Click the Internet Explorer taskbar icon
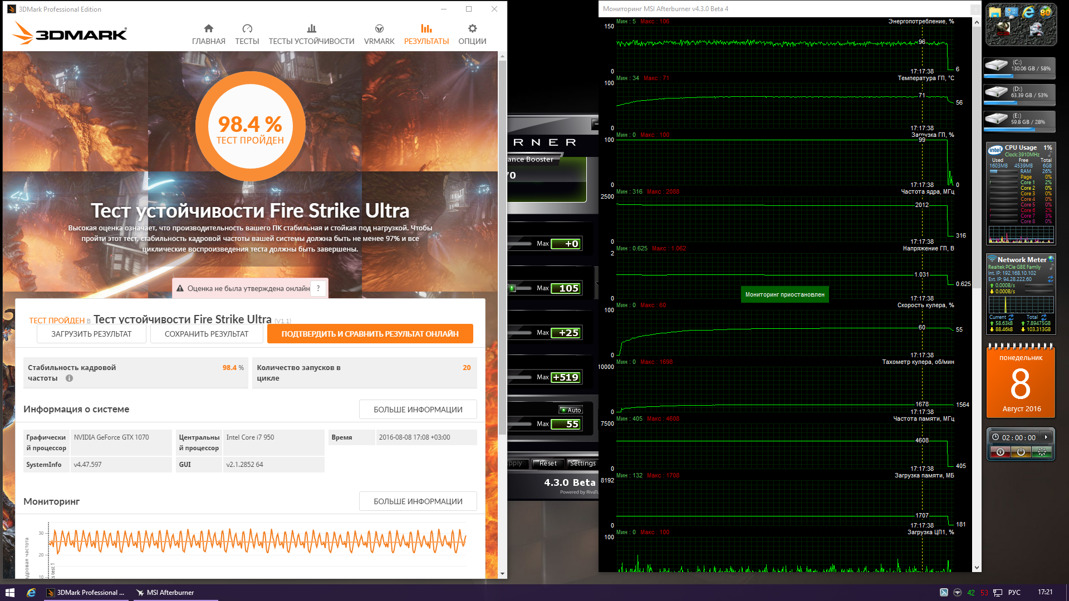The height and width of the screenshot is (601, 1069). point(31,593)
